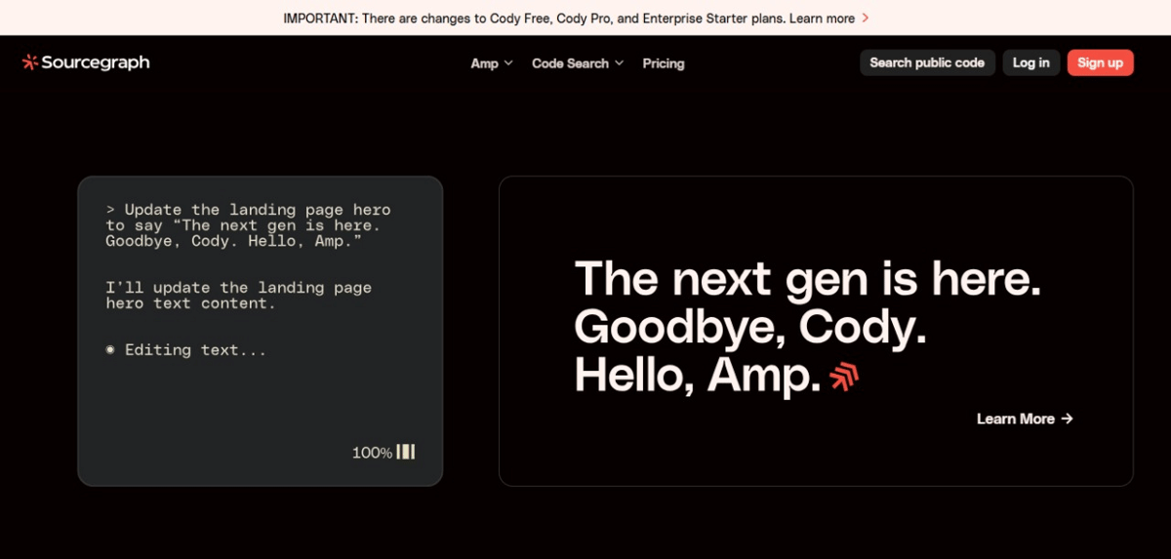Click the "> Update the landing page hero" prompt line

coord(248,210)
